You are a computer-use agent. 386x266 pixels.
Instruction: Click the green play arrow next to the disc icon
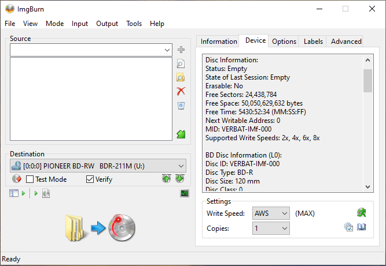[x=36, y=193]
